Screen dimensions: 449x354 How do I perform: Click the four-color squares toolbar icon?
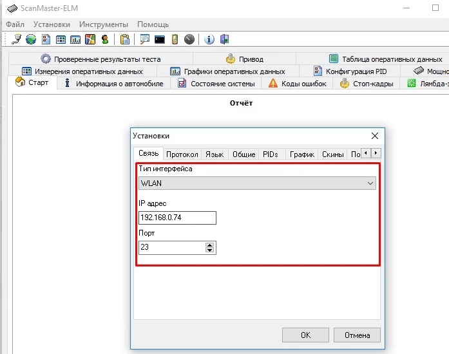pyautogui.click(x=90, y=39)
